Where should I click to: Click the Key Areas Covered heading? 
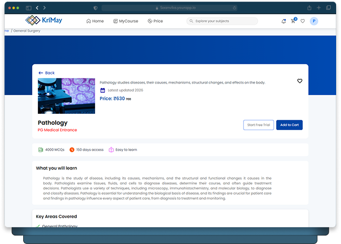click(56, 216)
